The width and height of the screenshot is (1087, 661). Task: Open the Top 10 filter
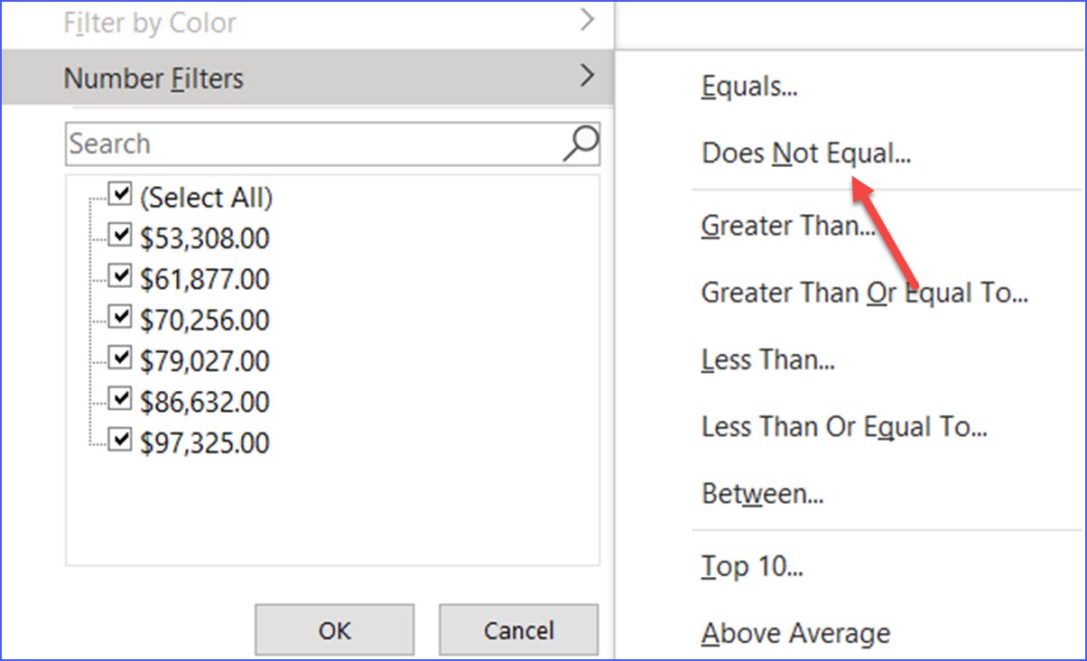pos(749,565)
